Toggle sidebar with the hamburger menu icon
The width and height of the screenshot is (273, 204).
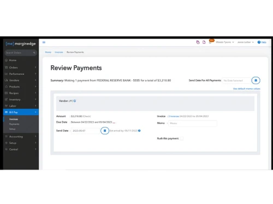(44, 42)
